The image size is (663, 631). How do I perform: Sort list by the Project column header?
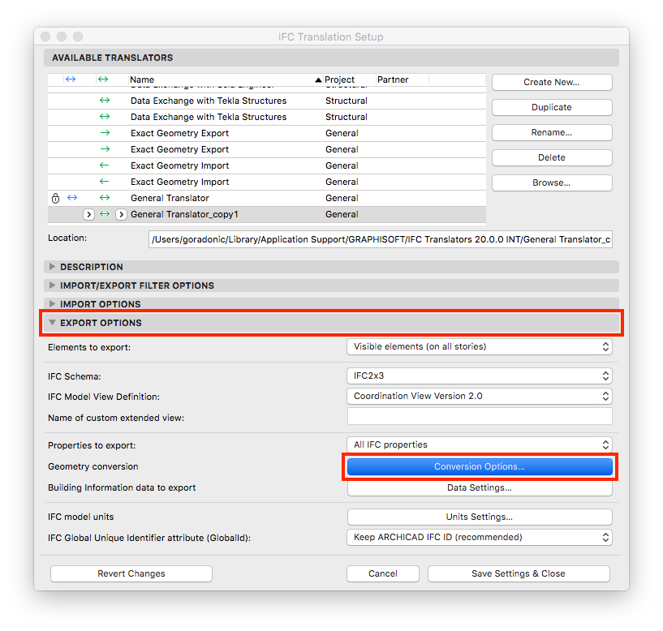[339, 79]
